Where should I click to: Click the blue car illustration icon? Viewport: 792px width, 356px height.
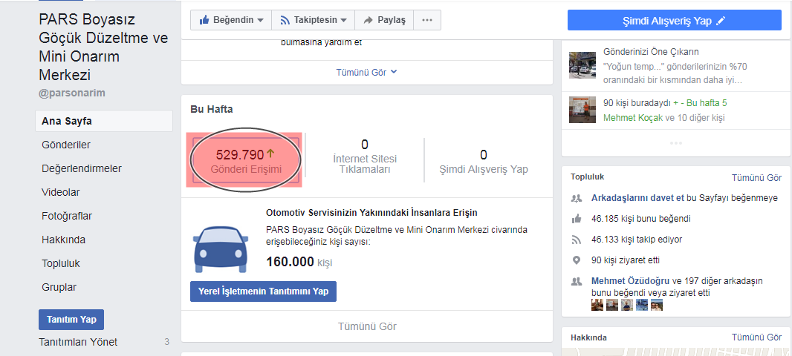221,250
